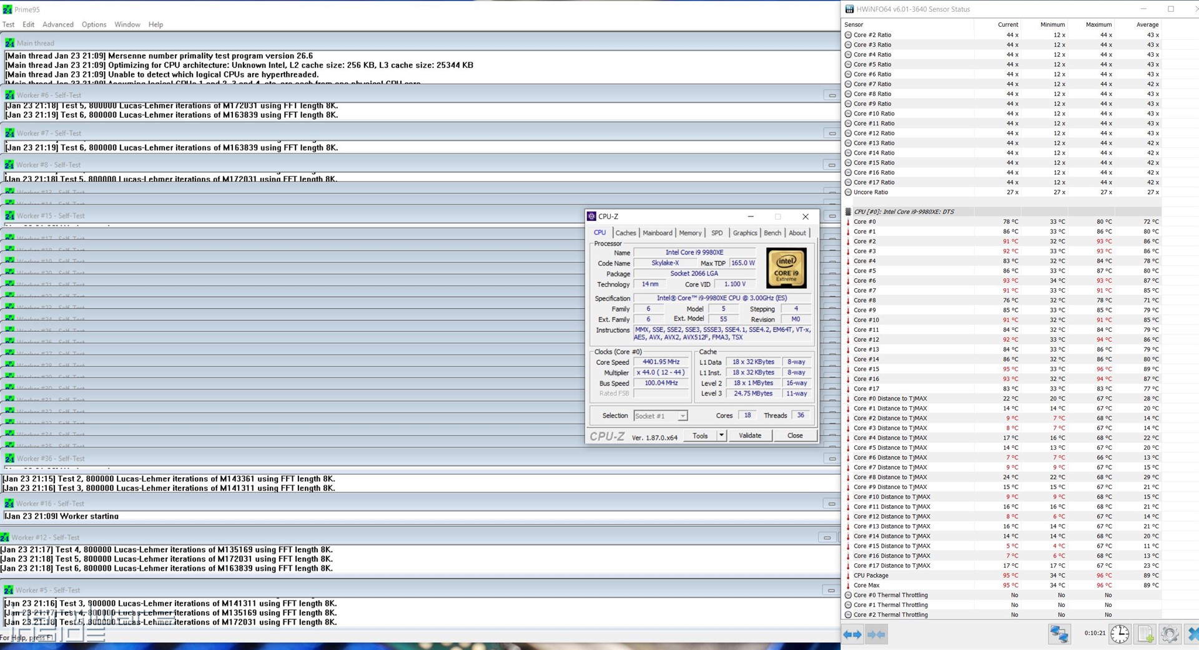Click CPU-Z Close button
Image resolution: width=1199 pixels, height=650 pixels.
pos(795,435)
